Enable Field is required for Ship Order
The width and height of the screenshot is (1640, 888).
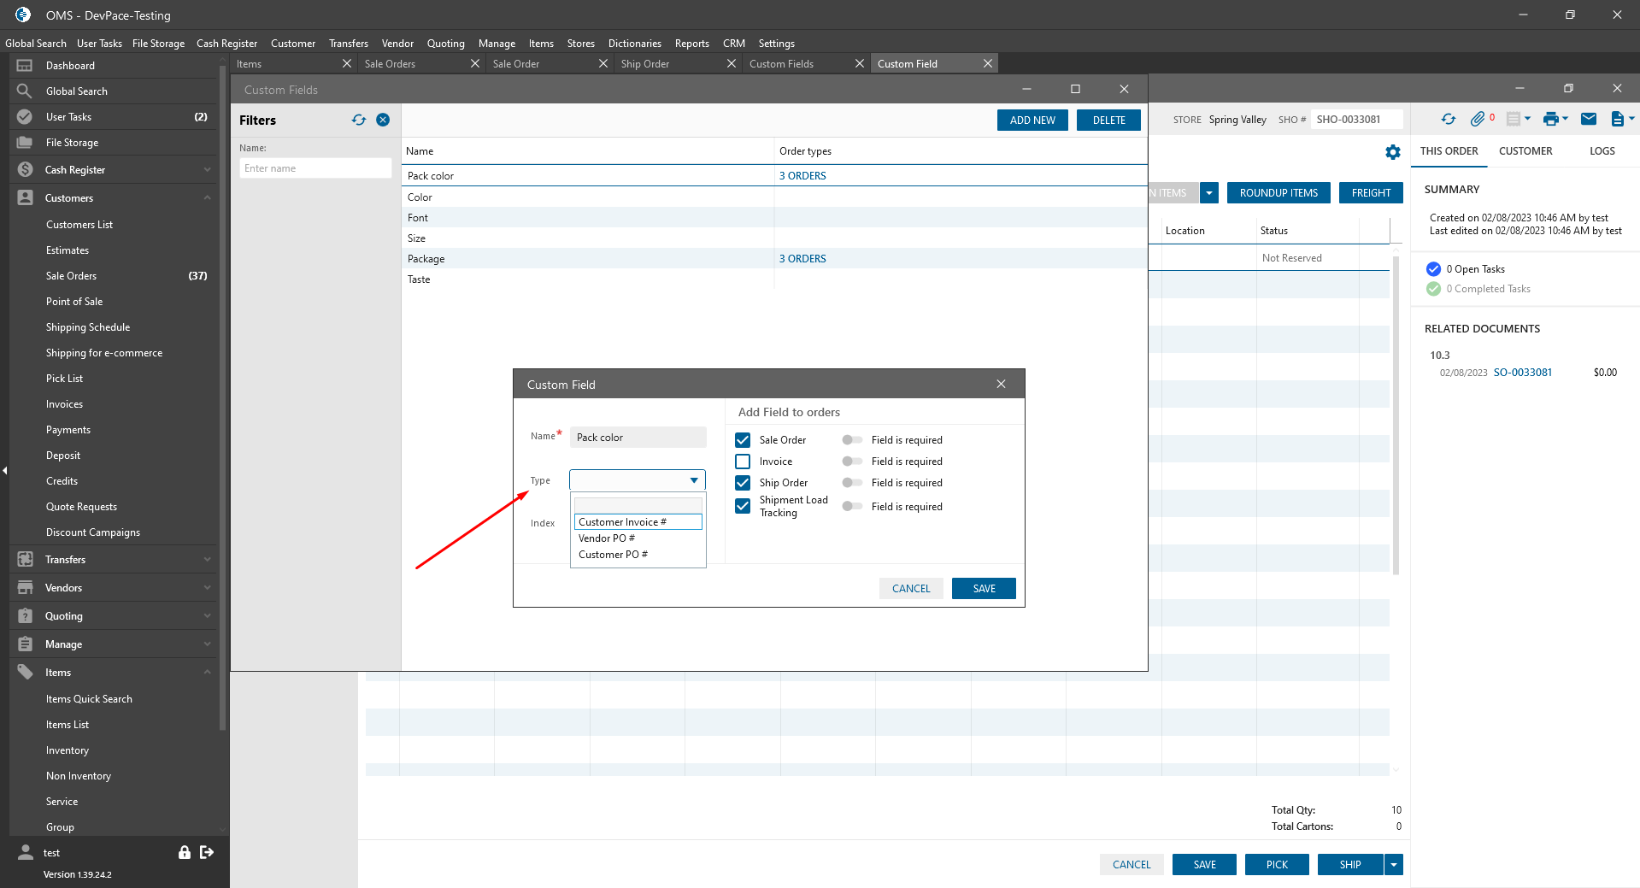click(x=851, y=483)
